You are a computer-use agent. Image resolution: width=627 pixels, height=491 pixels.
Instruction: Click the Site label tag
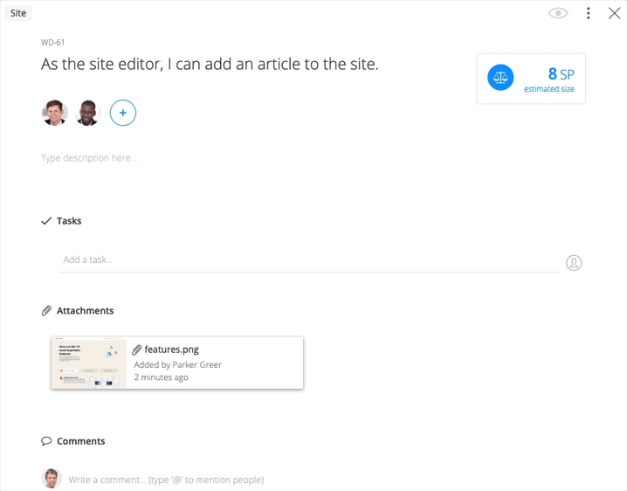tap(18, 13)
